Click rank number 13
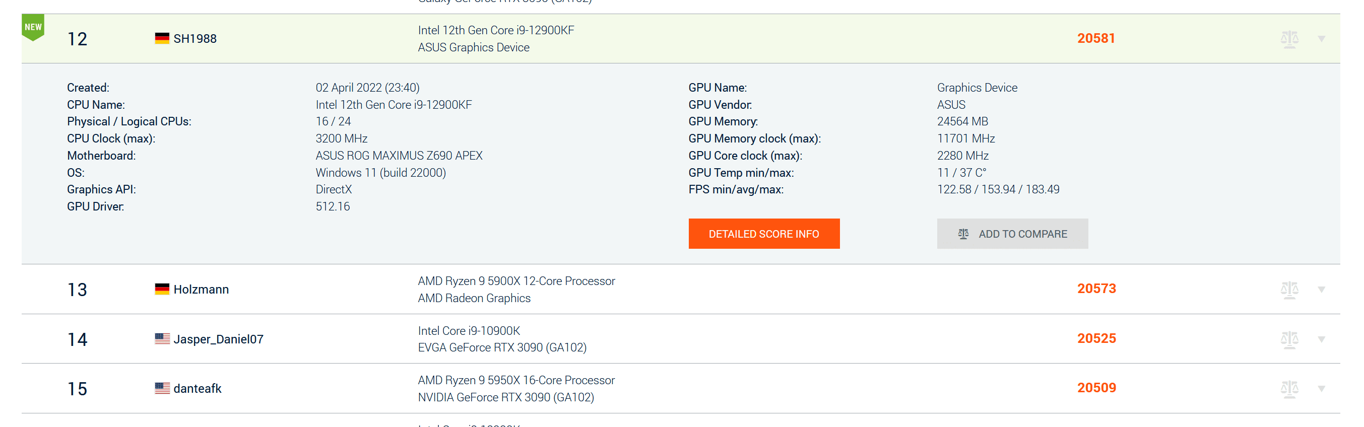The height and width of the screenshot is (427, 1364). click(x=77, y=290)
